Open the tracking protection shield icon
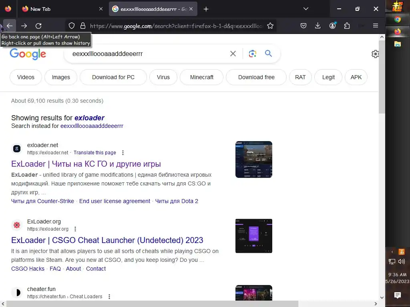The height and width of the screenshot is (307, 410). [72, 26]
